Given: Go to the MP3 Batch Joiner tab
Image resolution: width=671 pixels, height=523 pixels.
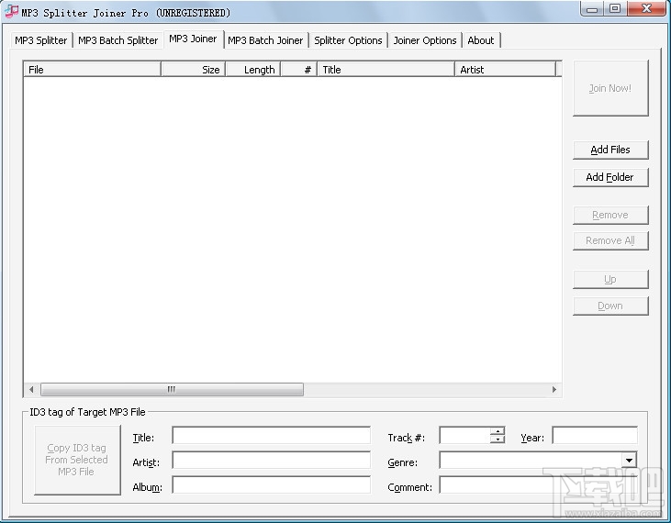Looking at the screenshot, I should coord(265,40).
